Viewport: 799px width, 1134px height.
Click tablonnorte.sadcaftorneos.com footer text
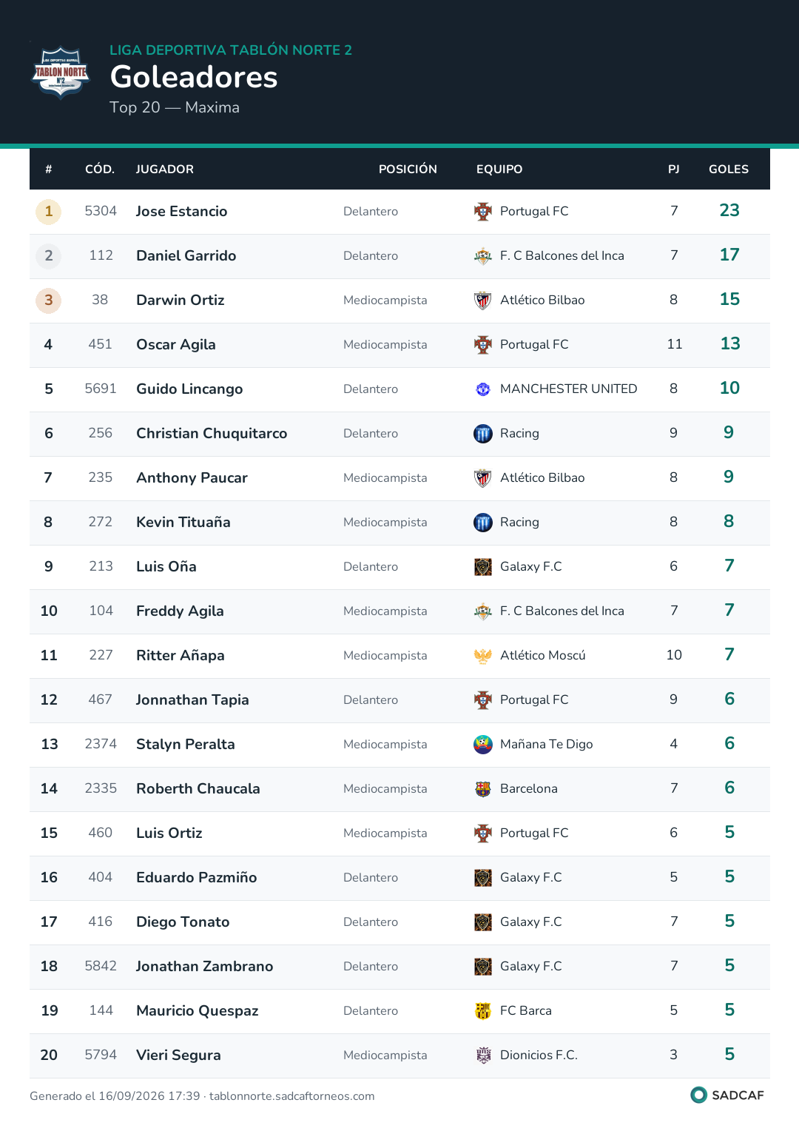pos(291,1096)
